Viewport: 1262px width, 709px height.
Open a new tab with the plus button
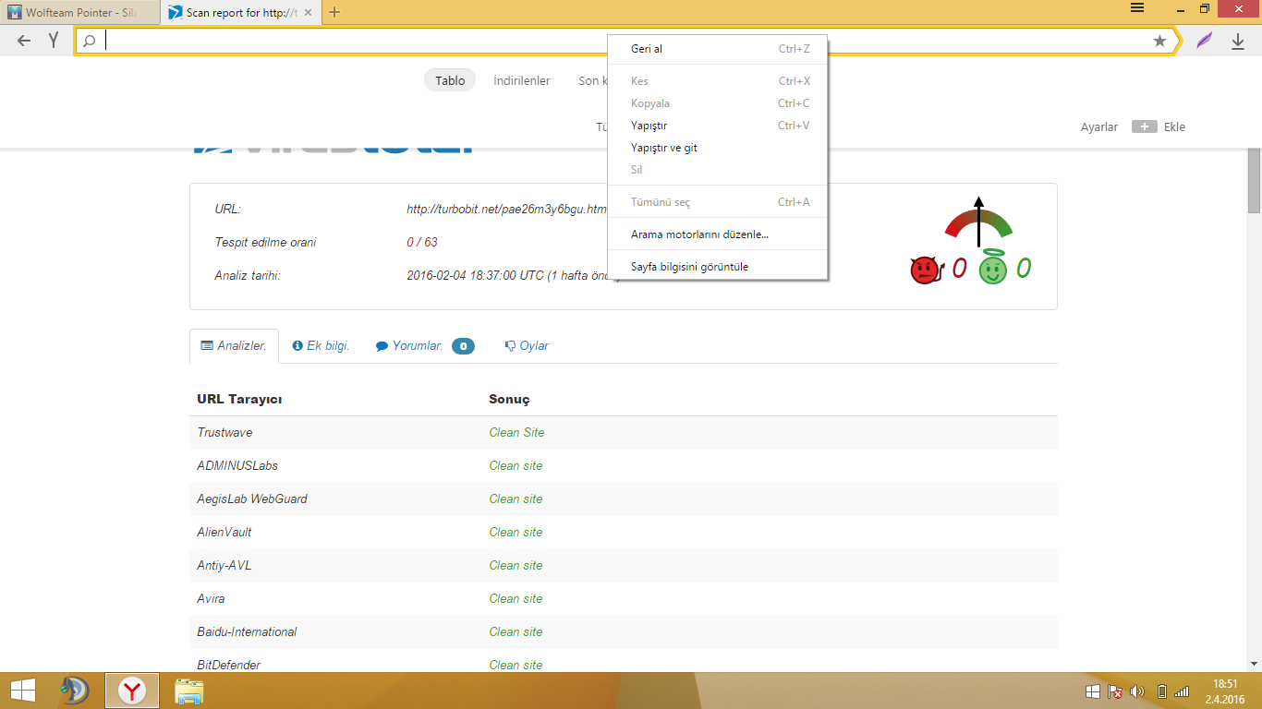click(x=334, y=12)
